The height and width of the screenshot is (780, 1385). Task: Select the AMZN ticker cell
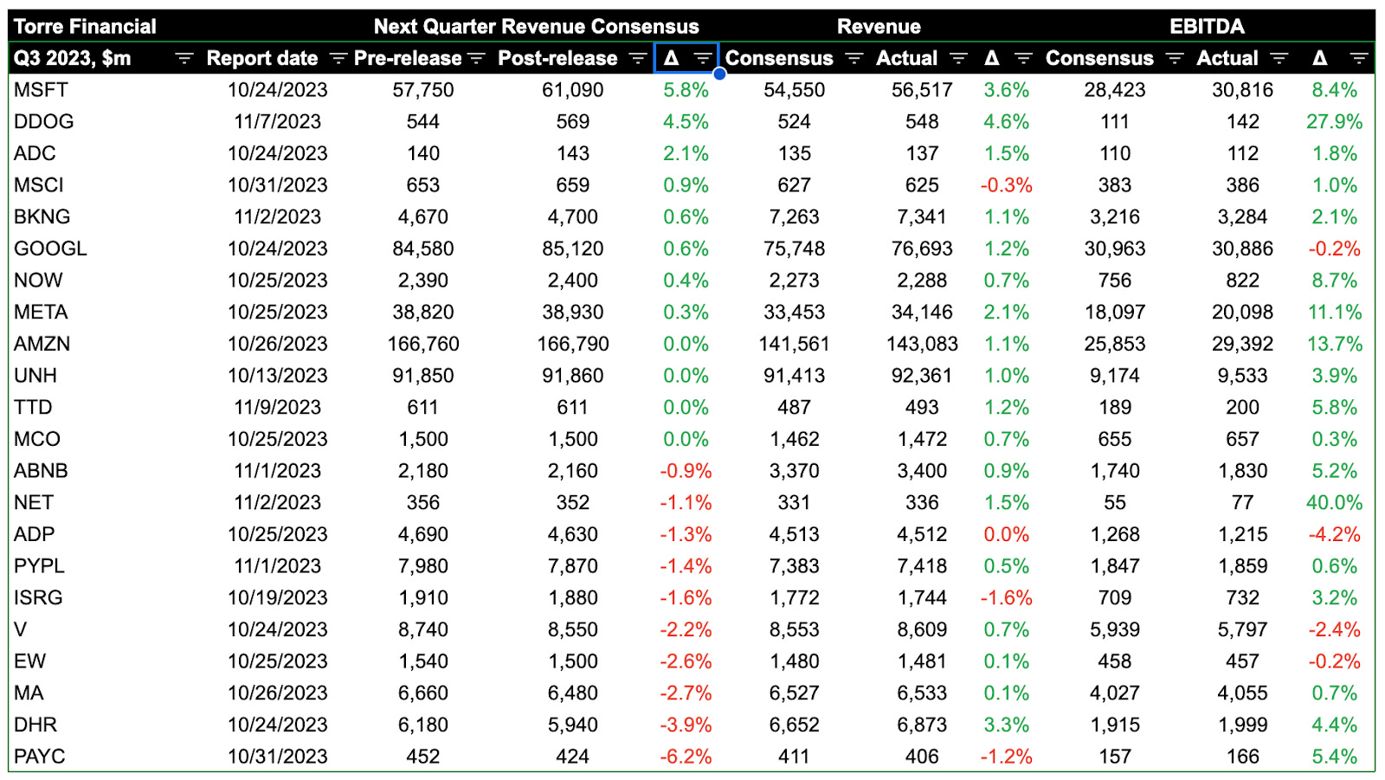click(42, 344)
